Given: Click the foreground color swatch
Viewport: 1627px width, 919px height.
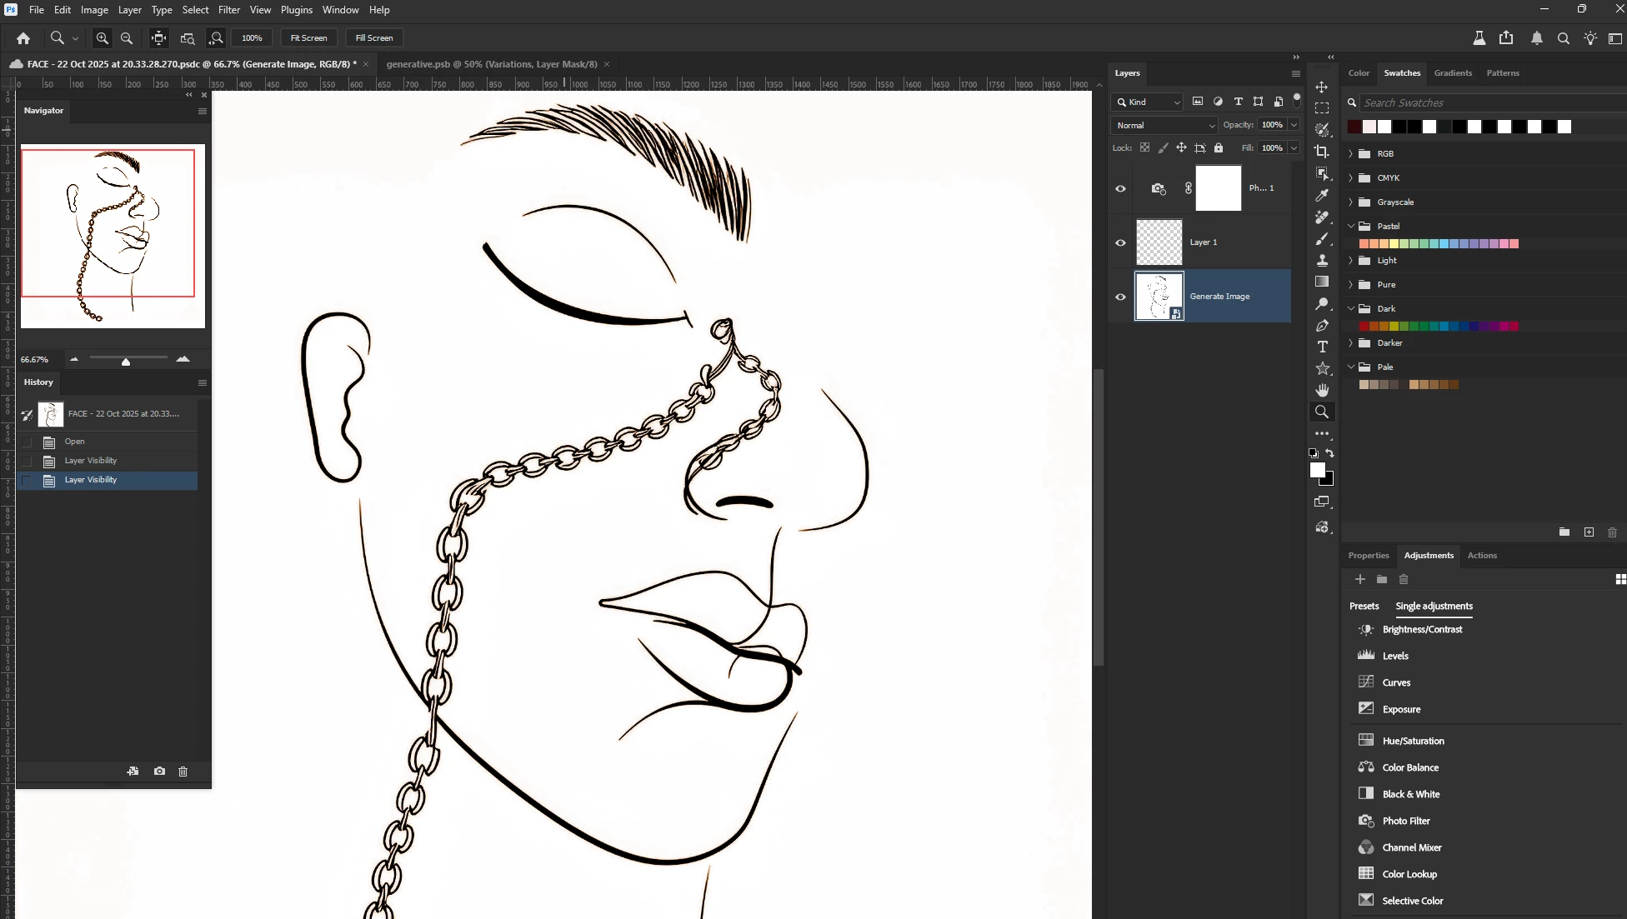Looking at the screenshot, I should point(1317,471).
